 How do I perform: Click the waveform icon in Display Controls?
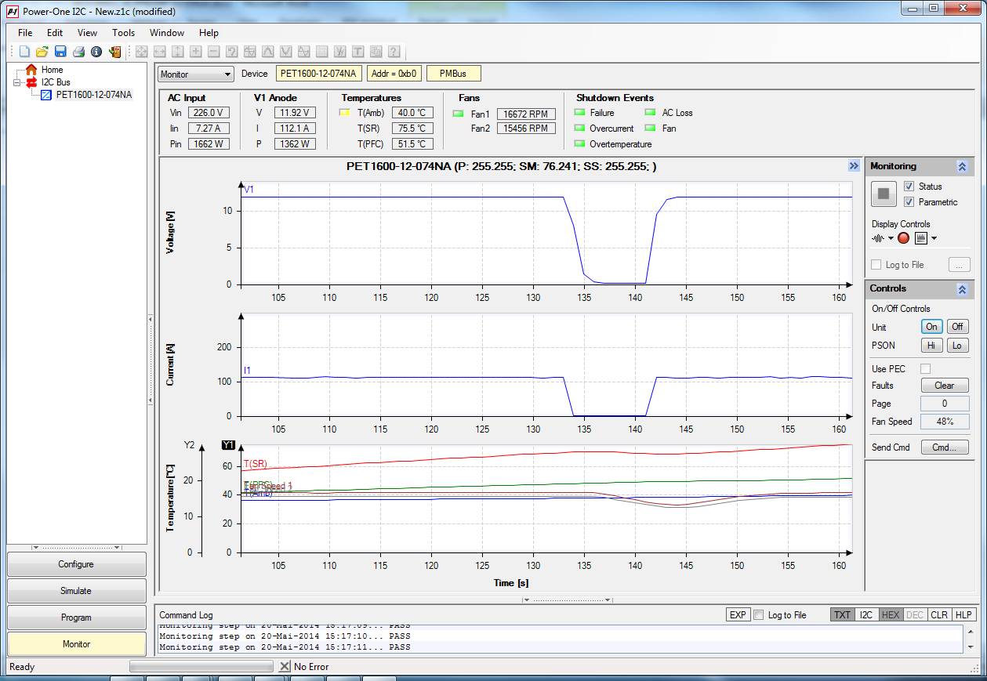(879, 238)
